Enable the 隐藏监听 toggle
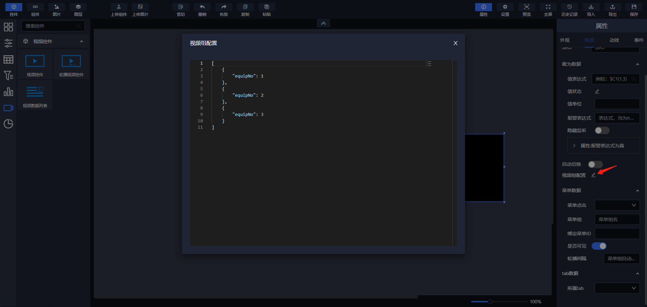Screen dimensions: 647x307 (602, 130)
